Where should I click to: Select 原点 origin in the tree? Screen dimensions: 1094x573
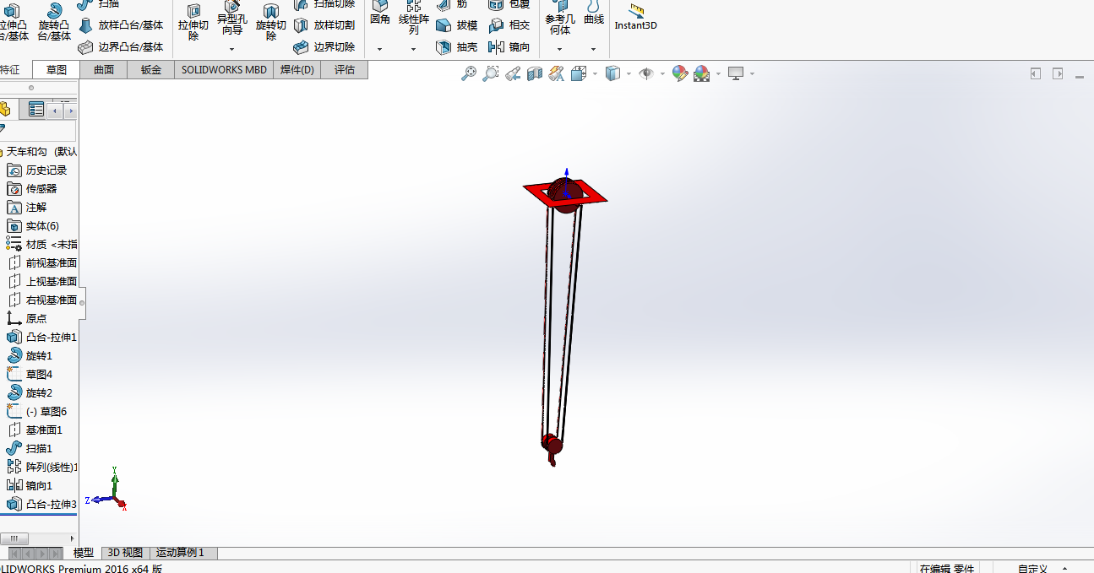tap(27, 319)
